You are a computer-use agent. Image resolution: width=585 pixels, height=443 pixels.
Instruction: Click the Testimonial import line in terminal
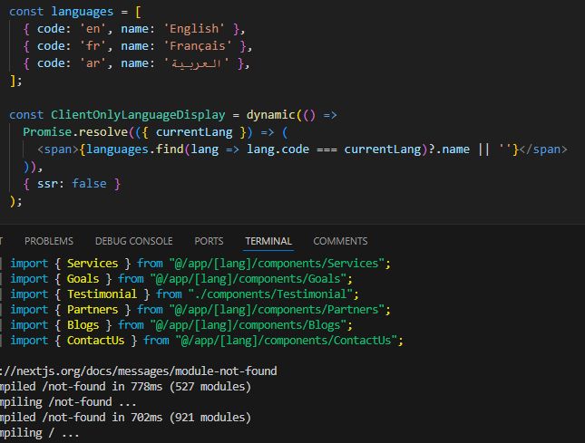[184, 294]
